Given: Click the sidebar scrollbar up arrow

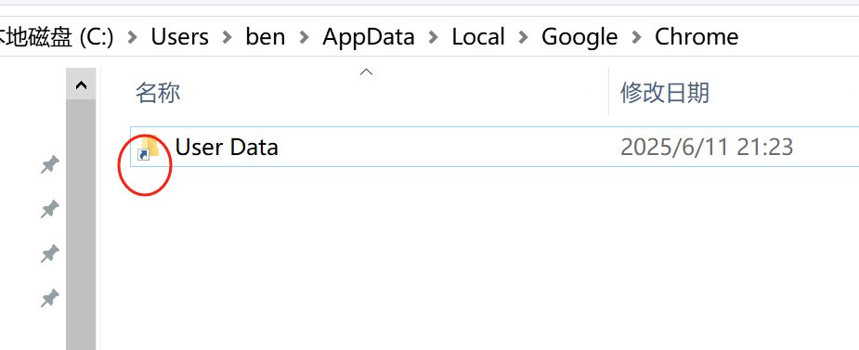Looking at the screenshot, I should (81, 84).
